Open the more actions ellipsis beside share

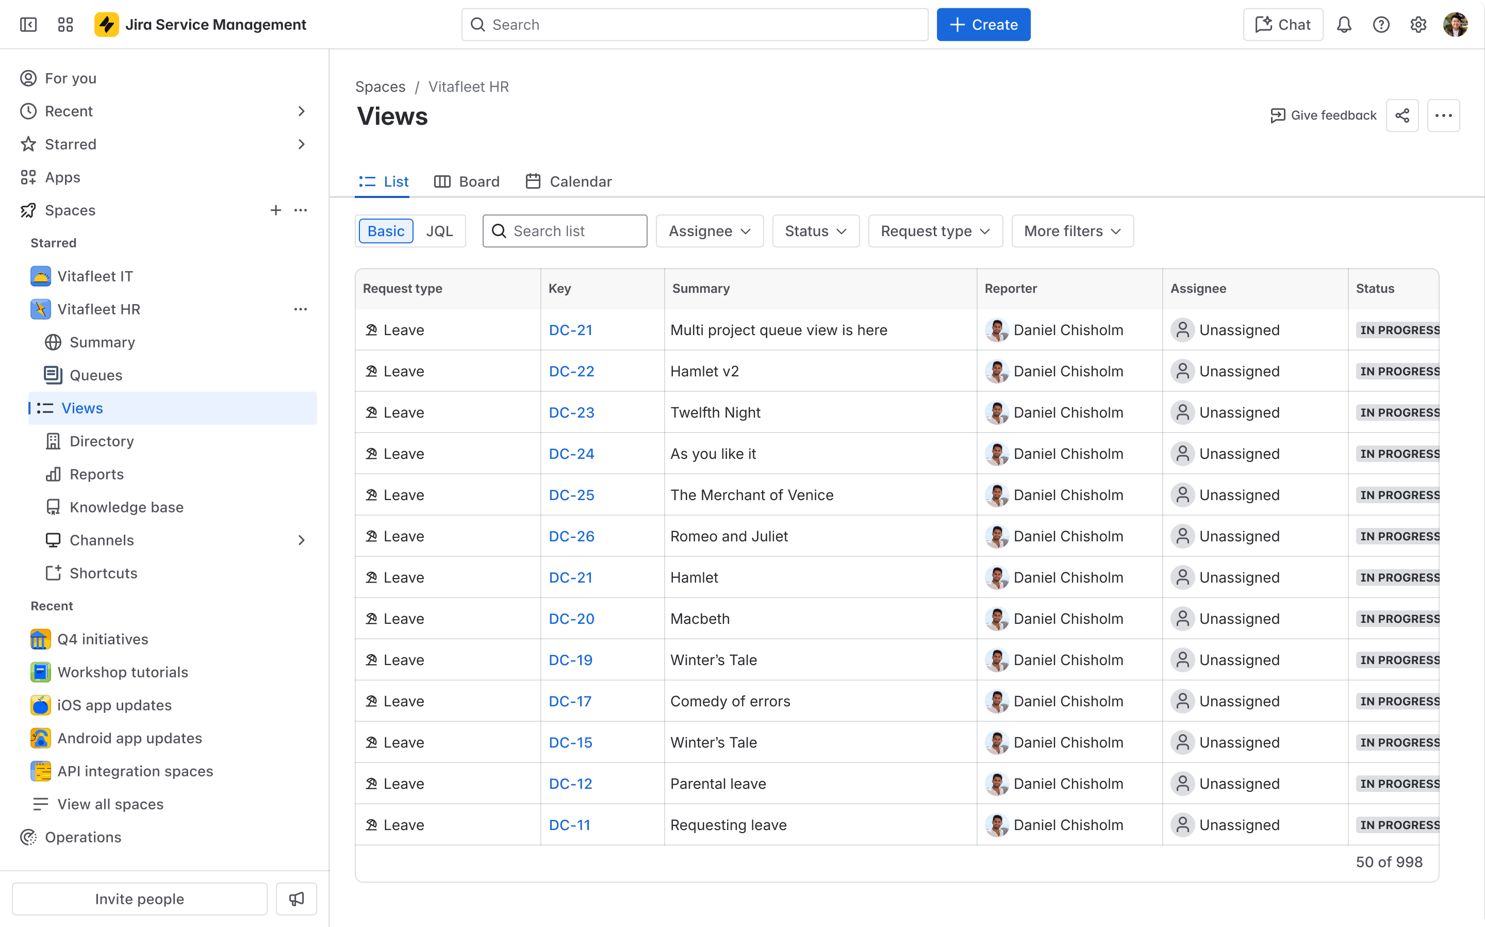[x=1443, y=115]
